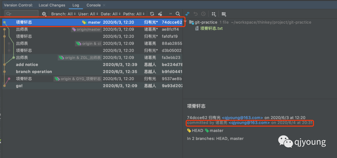Open the log settings gear menu
Image resolution: width=337 pixels, height=158 pixels.
click(44, 14)
